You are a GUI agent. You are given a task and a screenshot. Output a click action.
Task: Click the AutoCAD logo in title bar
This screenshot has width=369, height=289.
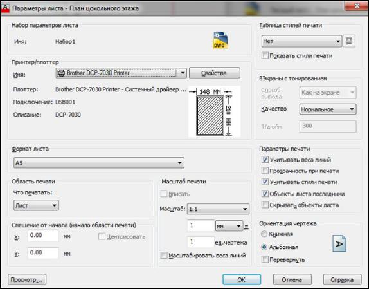point(5,8)
